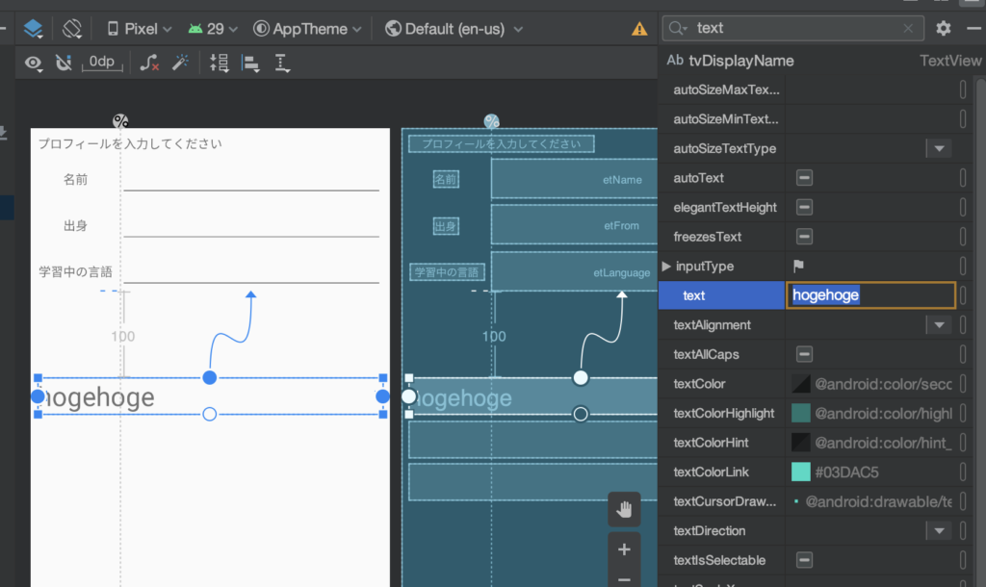The width and height of the screenshot is (986, 587).
Task: Click the 名前 label in design preview
Action: click(75, 180)
